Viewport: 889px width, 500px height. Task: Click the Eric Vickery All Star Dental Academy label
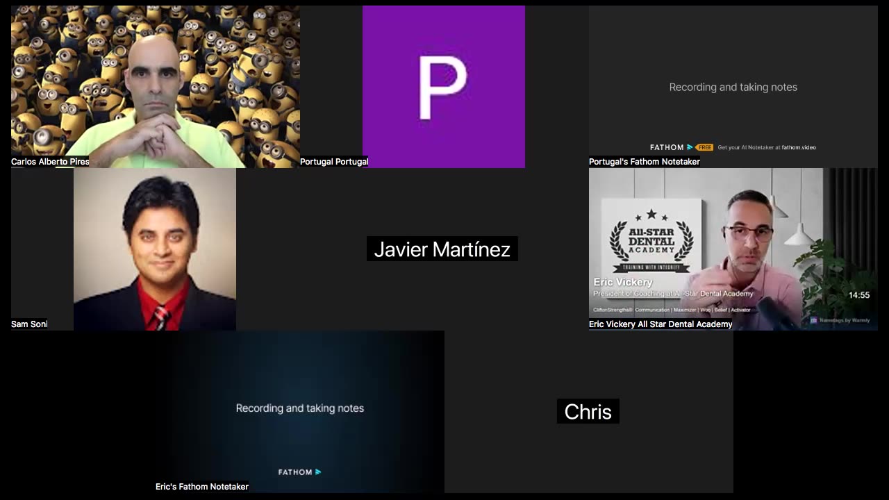tap(660, 324)
